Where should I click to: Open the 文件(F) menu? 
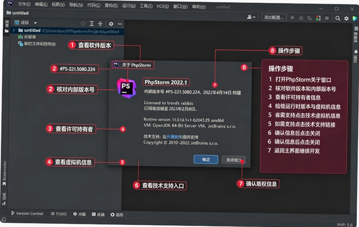[24, 4]
